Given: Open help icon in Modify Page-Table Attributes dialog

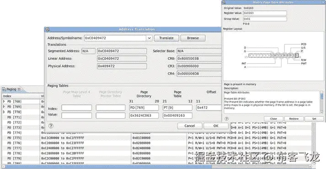Looking at the screenshot, I should (227, 119).
